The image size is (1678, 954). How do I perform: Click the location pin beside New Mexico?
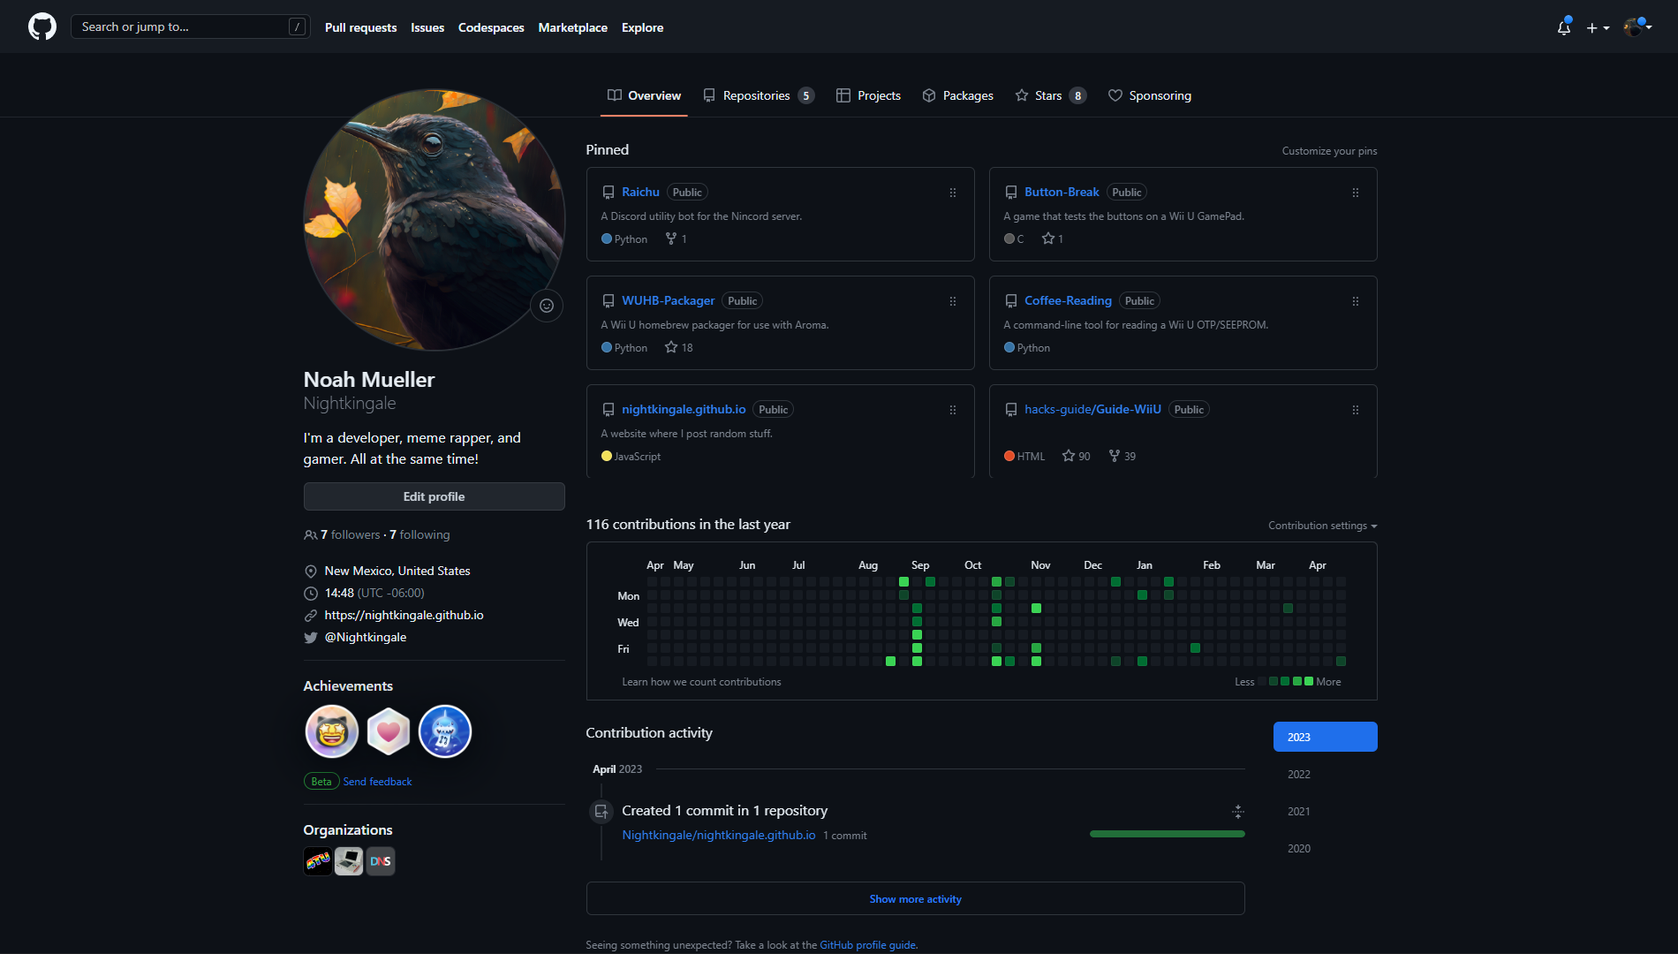(x=310, y=571)
